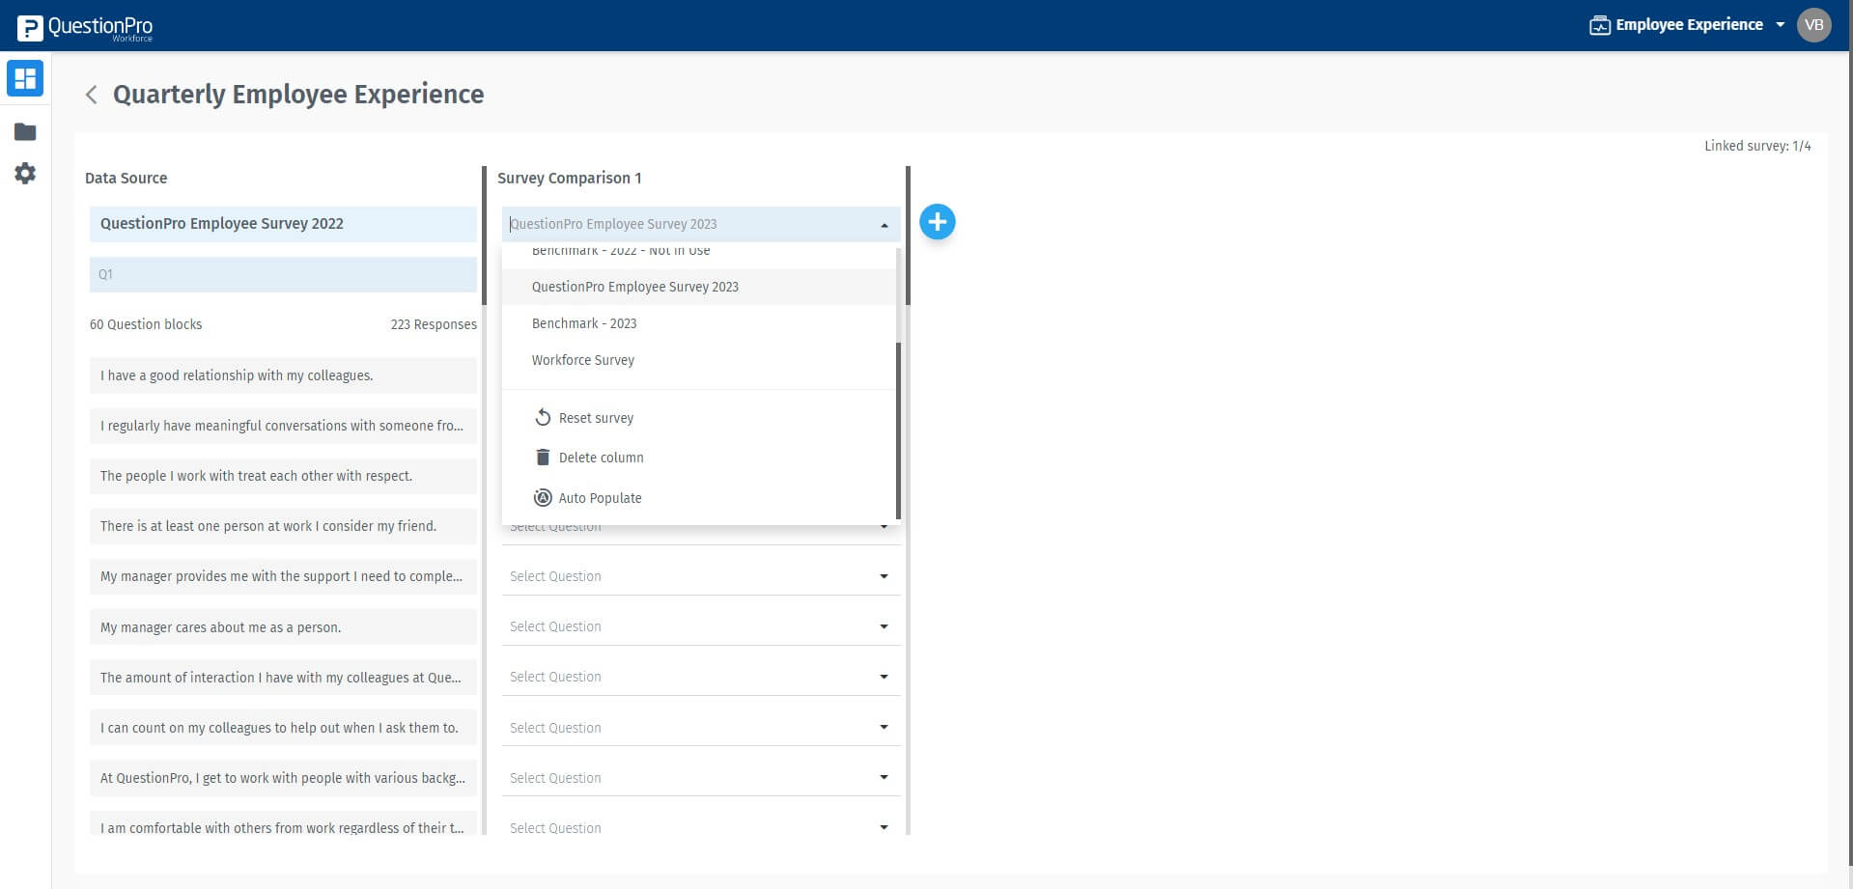Expand Employee Experience product switcher
The image size is (1853, 889).
coord(1780,25)
